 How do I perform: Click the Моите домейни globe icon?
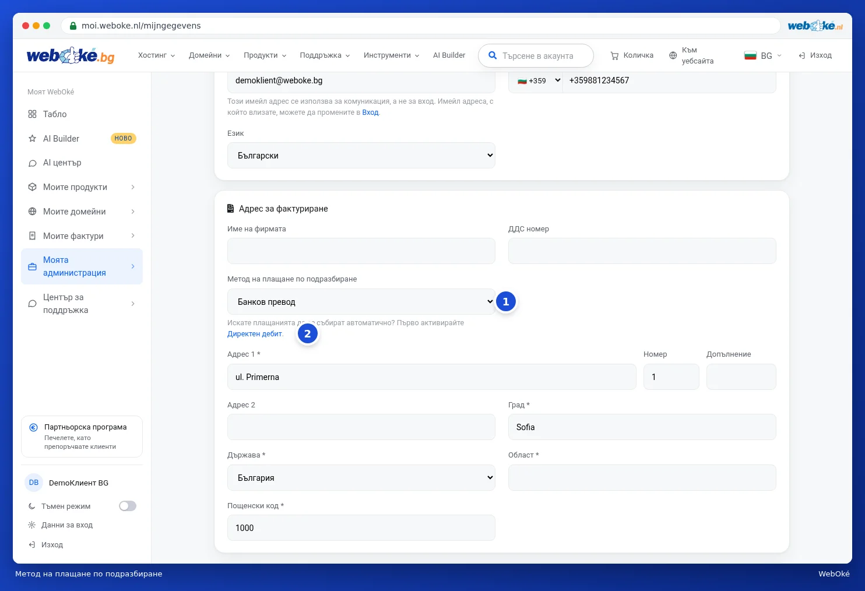[33, 212]
